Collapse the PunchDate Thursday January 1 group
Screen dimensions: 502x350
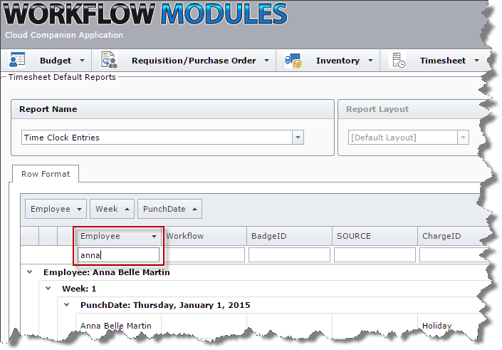pyautogui.click(x=66, y=304)
